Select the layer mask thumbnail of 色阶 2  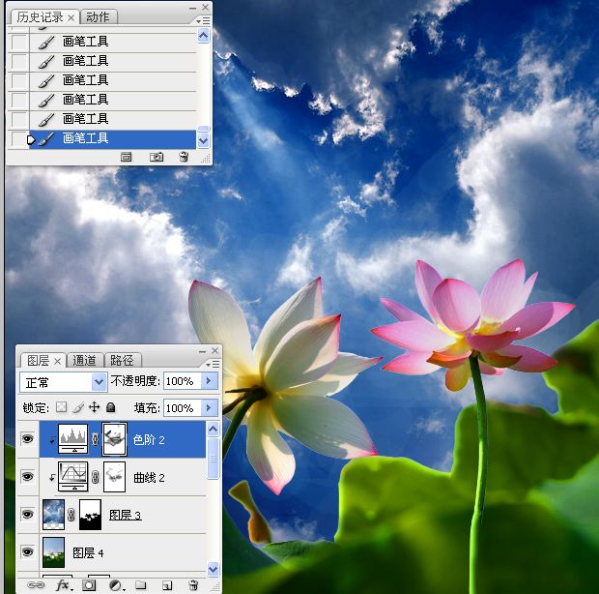(114, 439)
